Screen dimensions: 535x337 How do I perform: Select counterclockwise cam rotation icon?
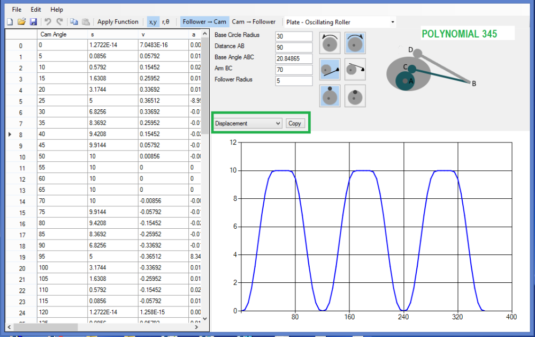tap(330, 43)
